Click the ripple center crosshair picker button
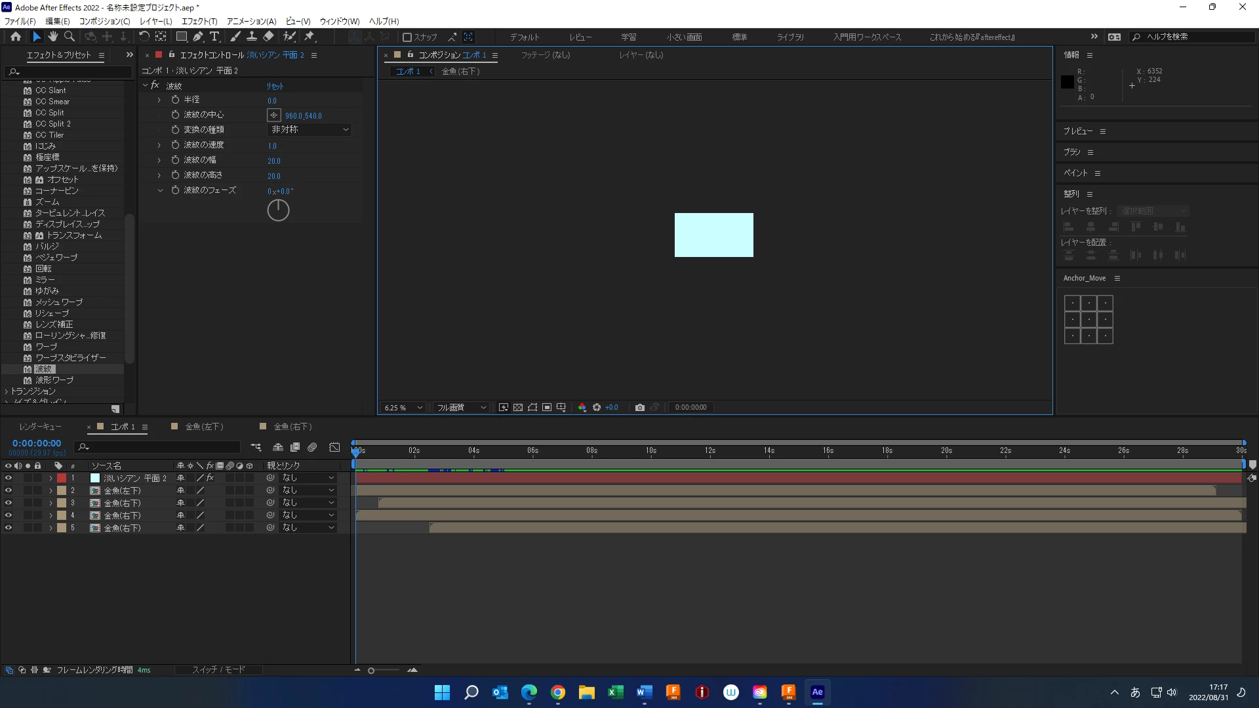The image size is (1259, 708). click(x=273, y=115)
